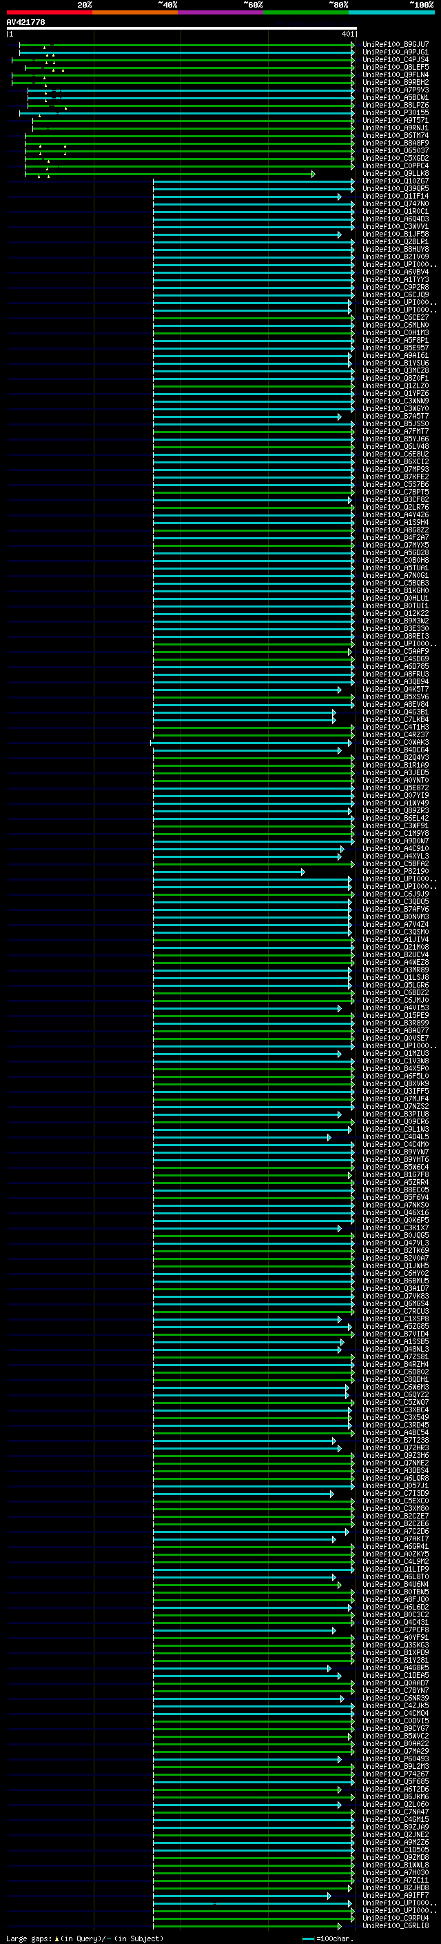The width and height of the screenshot is (441, 1944).
Task: Click label UniRef100_Q9LLK8
Action: click(x=396, y=174)
